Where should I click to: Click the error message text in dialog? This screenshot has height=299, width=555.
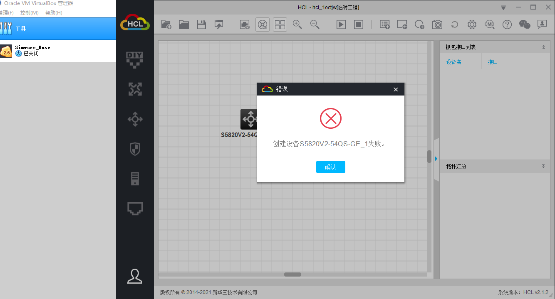pos(329,144)
